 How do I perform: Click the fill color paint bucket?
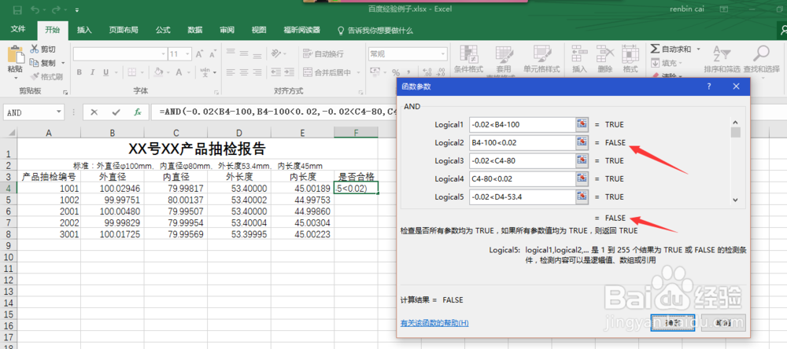pos(158,72)
